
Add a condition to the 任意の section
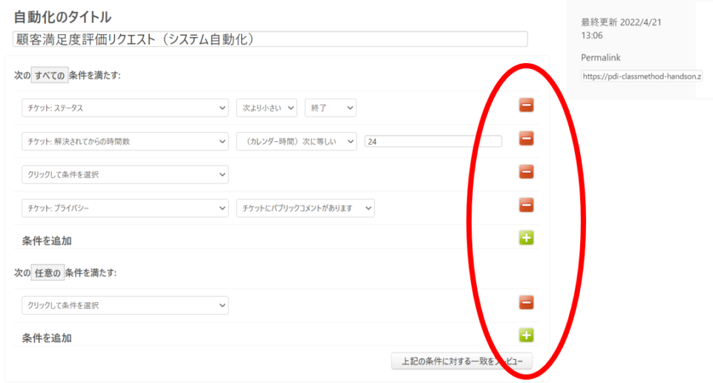tap(526, 335)
